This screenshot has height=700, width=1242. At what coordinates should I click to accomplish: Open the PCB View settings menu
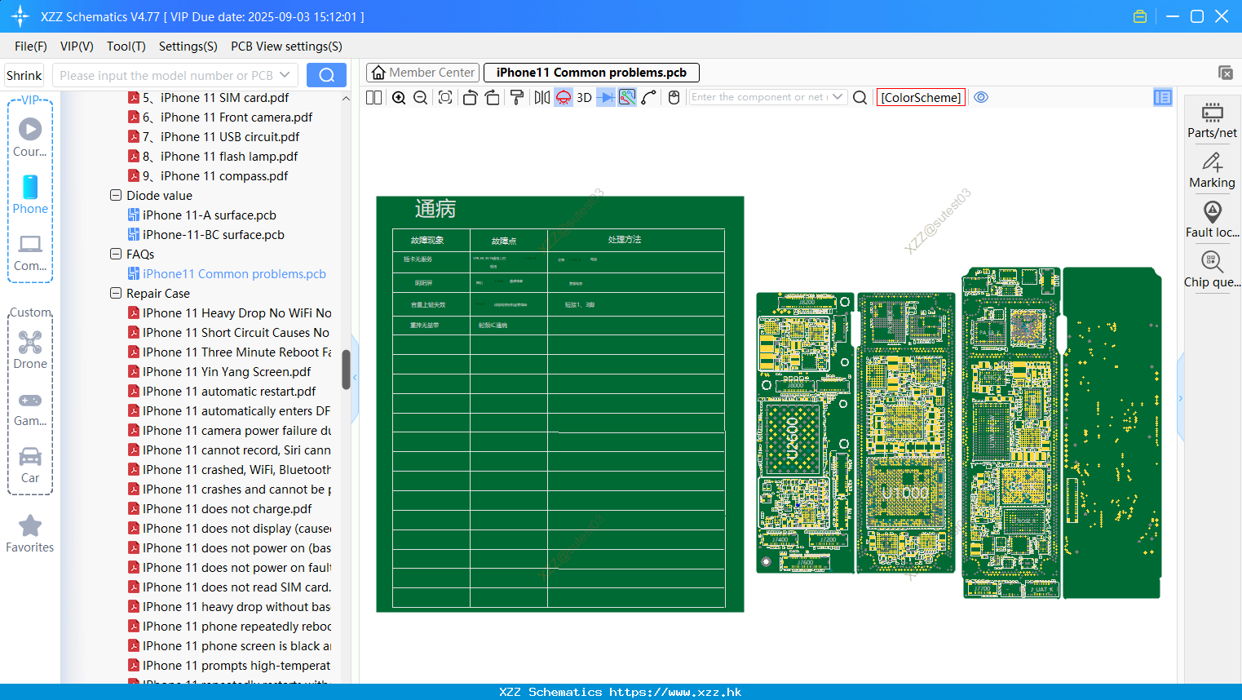point(286,47)
